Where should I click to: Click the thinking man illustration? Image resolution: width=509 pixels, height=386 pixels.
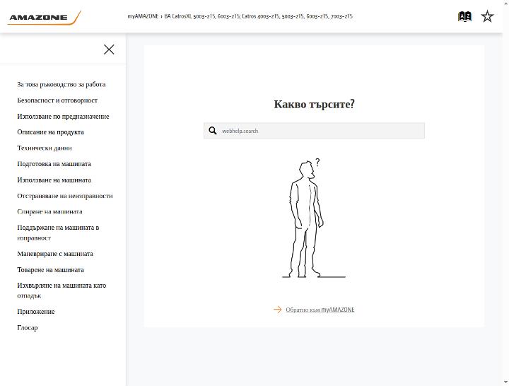314,218
